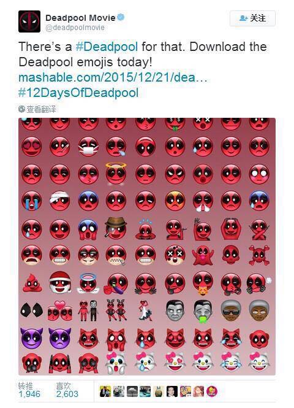294x408 pixels.
Task: Click the first purple devil Deadpool emoji
Action: 31,338
